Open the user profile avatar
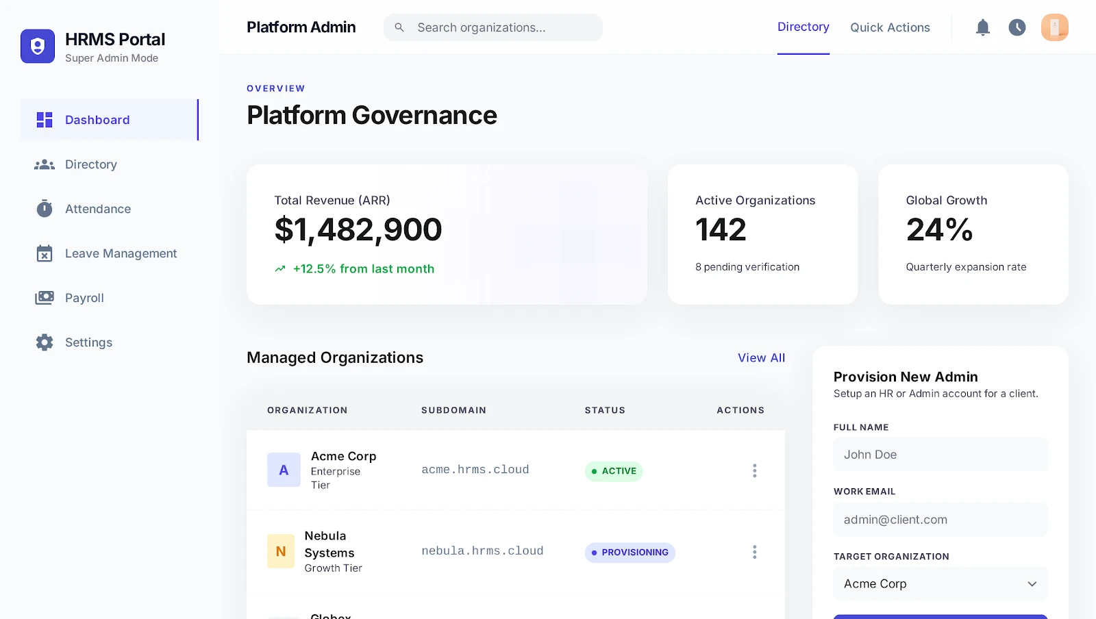The height and width of the screenshot is (619, 1096). pyautogui.click(x=1054, y=27)
